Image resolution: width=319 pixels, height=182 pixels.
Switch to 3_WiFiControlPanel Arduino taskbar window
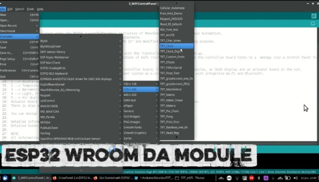pos(32,178)
